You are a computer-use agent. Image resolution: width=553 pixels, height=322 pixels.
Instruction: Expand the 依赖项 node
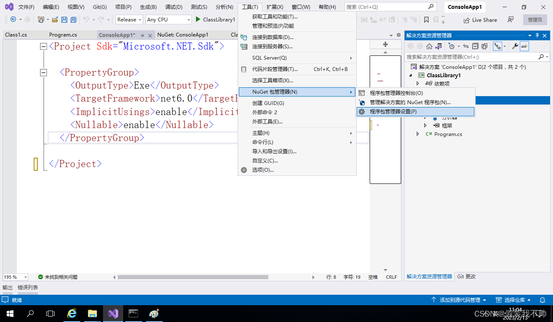point(418,84)
